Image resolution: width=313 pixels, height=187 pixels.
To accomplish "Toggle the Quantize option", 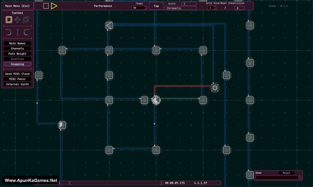I will click(x=17, y=59).
